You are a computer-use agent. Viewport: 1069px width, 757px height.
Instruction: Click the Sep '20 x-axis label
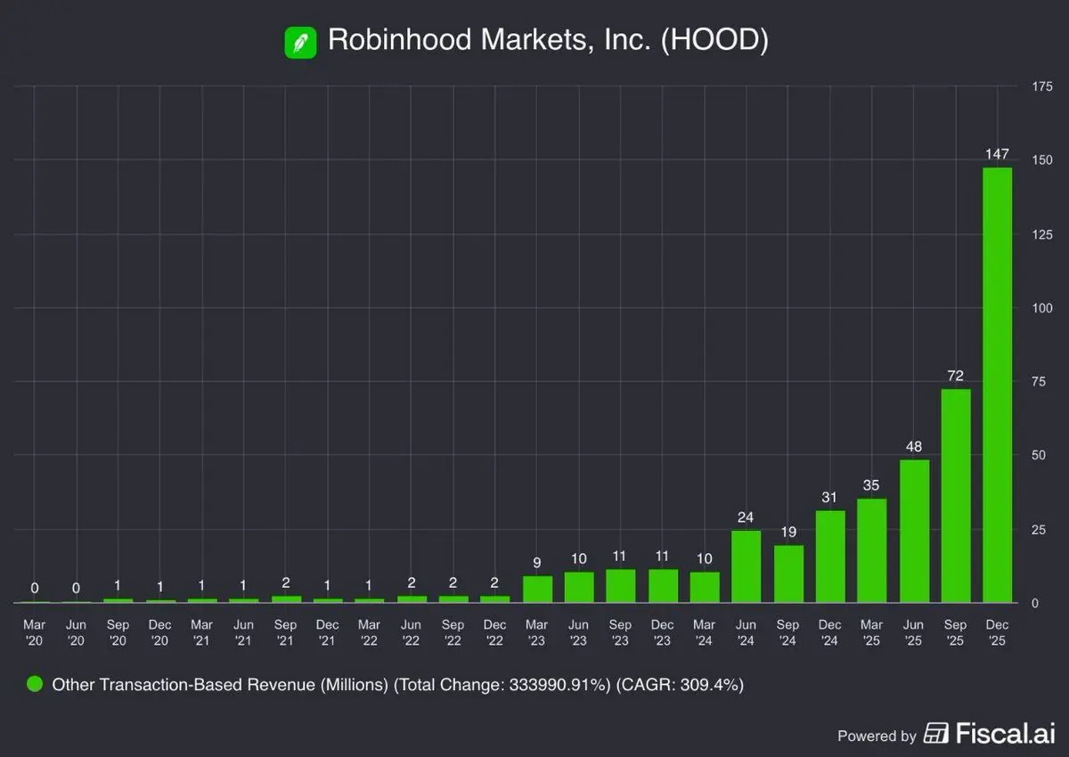(x=118, y=632)
